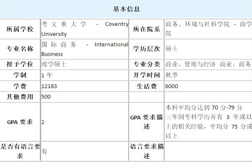Select the 专业名称 label

(20, 49)
